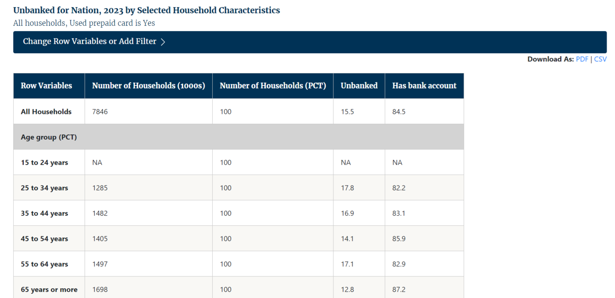615x298 pixels.
Task: Select the 25 to 34 years row
Action: (44, 188)
